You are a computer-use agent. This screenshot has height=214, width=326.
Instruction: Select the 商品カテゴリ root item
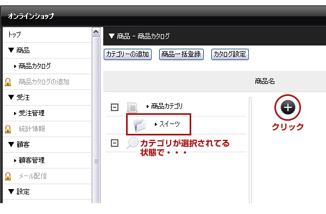click(x=167, y=106)
